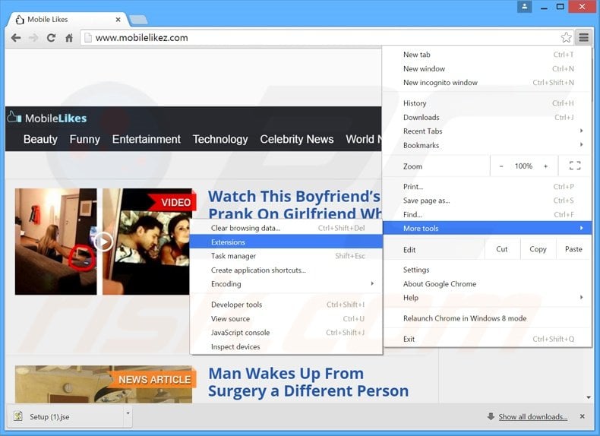This screenshot has height=436, width=600.
Task: Select Inspect devices submenu item
Action: (x=286, y=347)
